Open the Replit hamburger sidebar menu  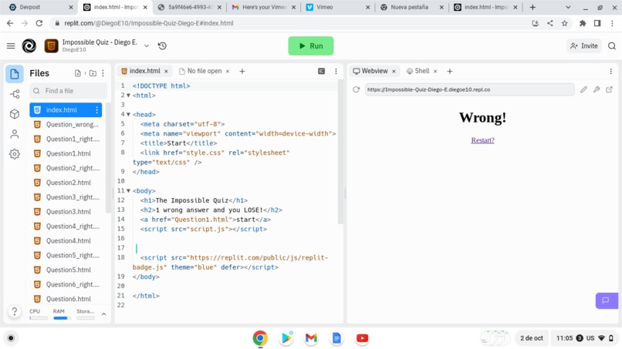[x=11, y=46]
